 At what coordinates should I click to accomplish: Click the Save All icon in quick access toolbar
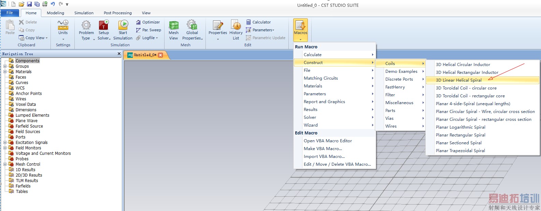[37, 4]
